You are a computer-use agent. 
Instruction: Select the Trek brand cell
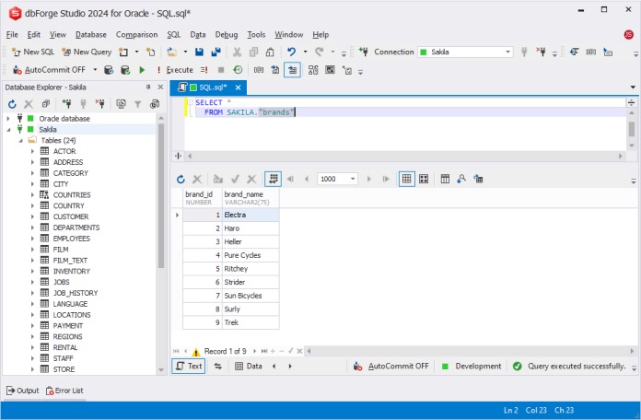[251, 322]
